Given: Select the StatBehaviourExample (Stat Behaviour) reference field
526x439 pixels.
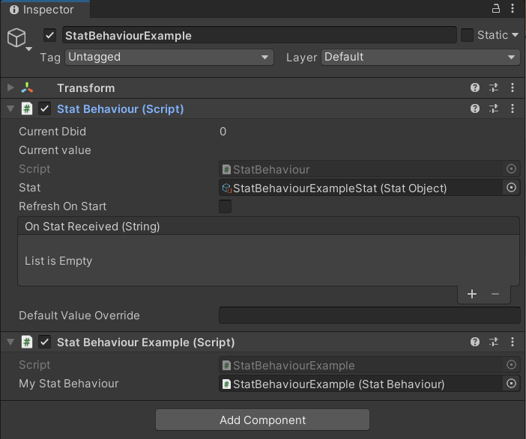Looking at the screenshot, I should [x=361, y=384].
